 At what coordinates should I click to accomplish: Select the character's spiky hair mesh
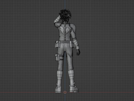pyautogui.click(x=65, y=15)
